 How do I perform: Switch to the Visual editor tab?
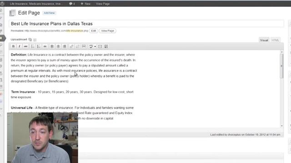264,40
